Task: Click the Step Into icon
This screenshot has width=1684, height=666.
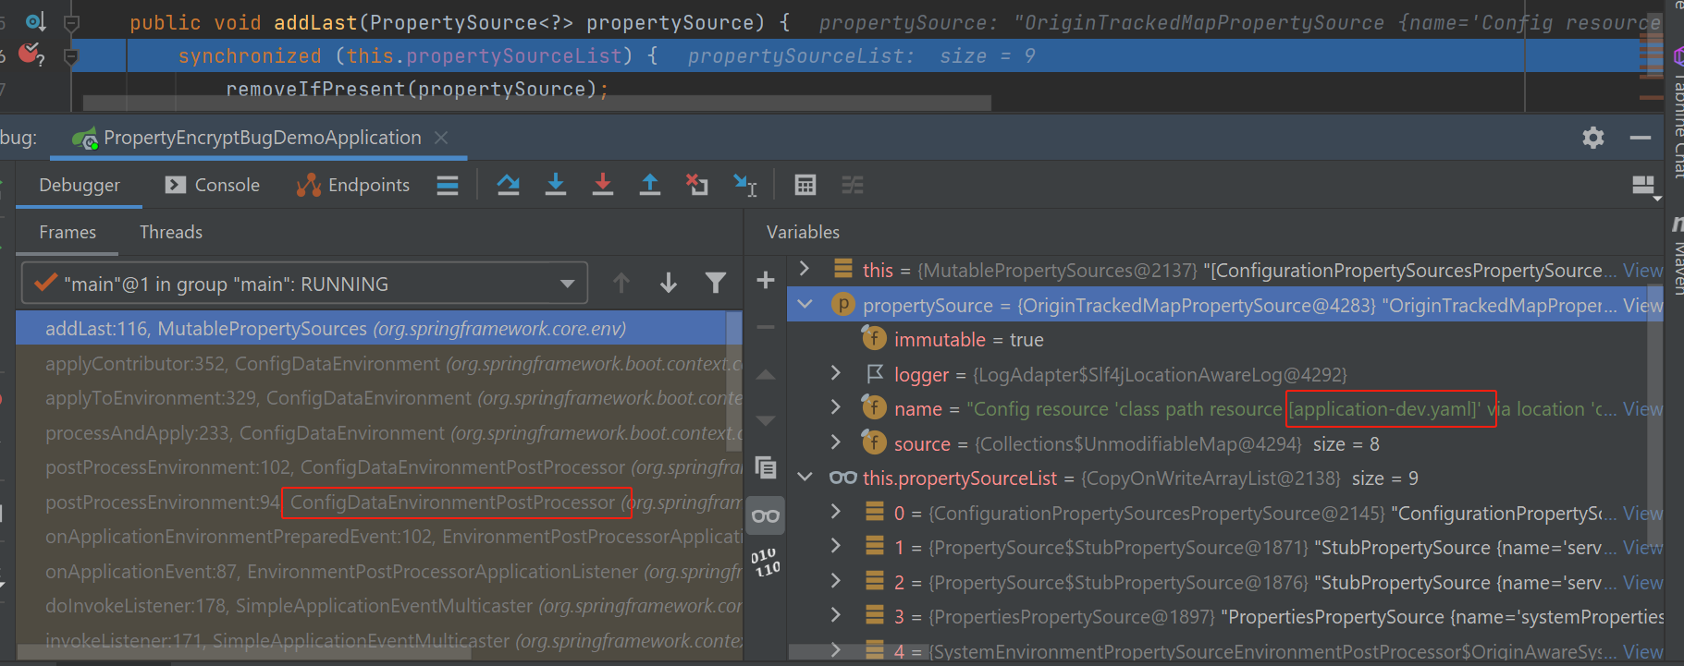Action: (x=555, y=185)
